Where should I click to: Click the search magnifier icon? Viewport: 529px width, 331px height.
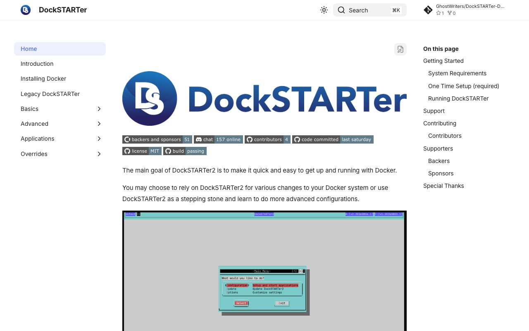pos(341,10)
